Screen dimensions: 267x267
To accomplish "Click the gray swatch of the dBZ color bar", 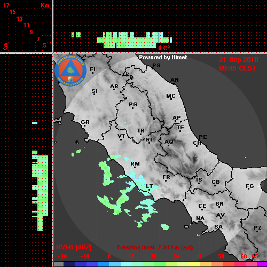I will [59, 264].
